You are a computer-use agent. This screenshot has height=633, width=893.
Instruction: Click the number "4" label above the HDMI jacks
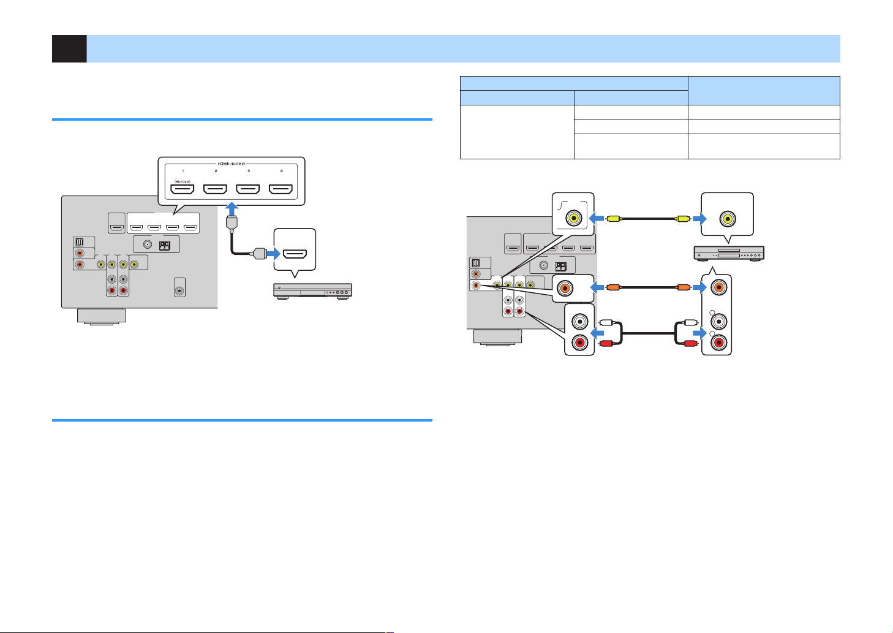point(281,170)
